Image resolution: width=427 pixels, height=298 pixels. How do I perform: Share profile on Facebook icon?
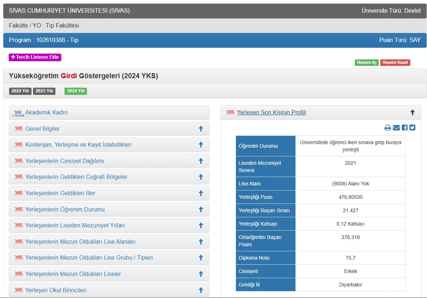tap(405, 127)
